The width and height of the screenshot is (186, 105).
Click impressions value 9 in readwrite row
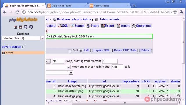click(138, 86)
